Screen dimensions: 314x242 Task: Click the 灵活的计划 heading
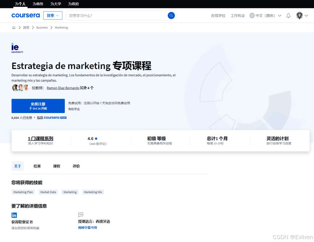[277, 138]
